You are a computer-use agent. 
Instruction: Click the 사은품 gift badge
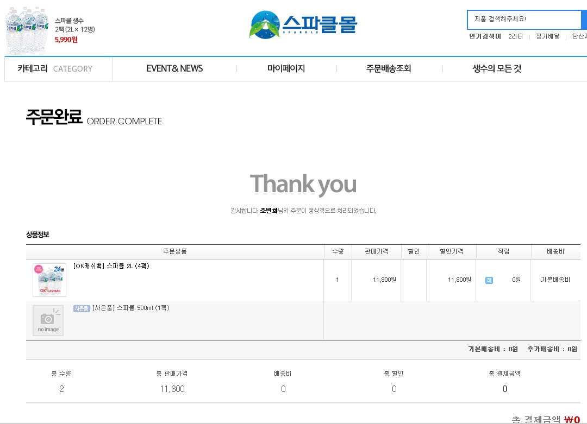(82, 308)
